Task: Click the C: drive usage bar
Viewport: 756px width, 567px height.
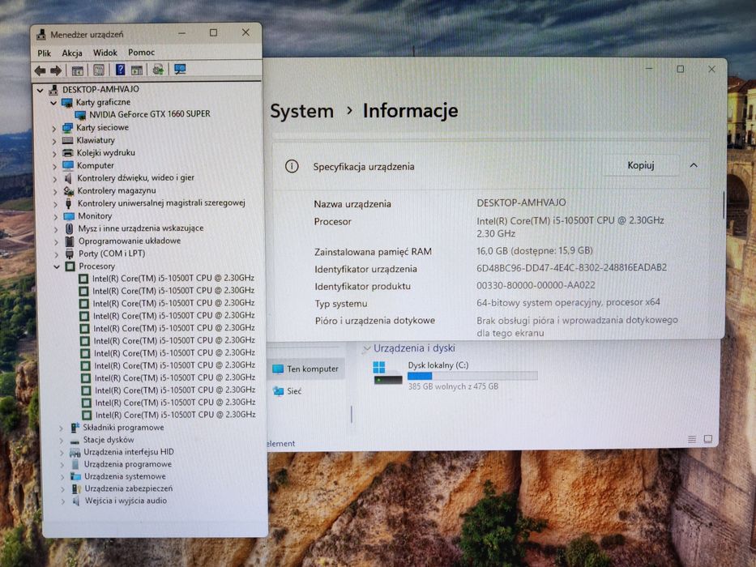Action: click(472, 376)
